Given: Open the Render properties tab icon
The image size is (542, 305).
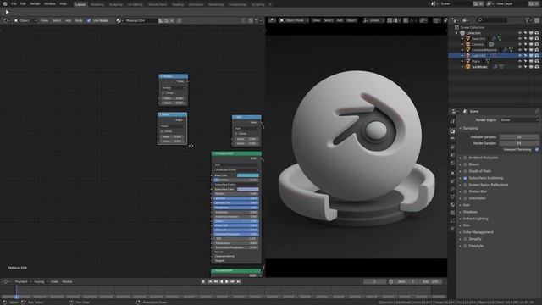Looking at the screenshot, I should click(452, 131).
